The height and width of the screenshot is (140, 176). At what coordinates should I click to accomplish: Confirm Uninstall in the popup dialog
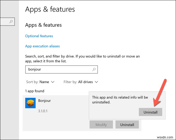point(150,112)
